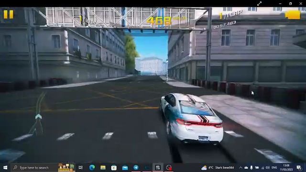Open the volume speaker control
Screen dimensions: 306x172
click(268, 168)
